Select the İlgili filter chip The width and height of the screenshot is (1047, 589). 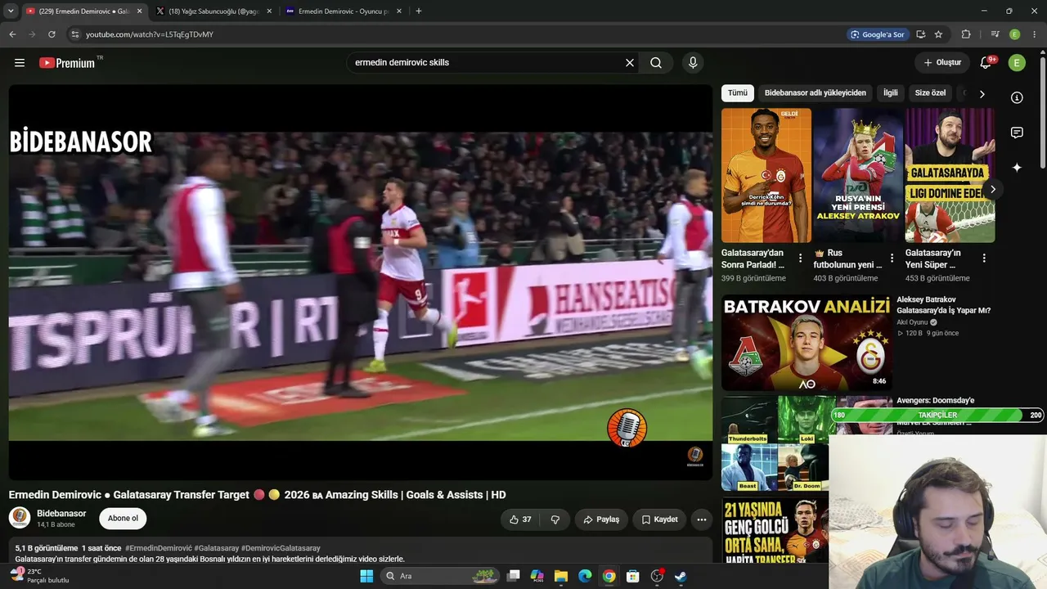click(x=891, y=93)
